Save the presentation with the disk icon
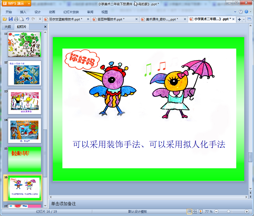This screenshot has width=254, height=216. point(11,19)
